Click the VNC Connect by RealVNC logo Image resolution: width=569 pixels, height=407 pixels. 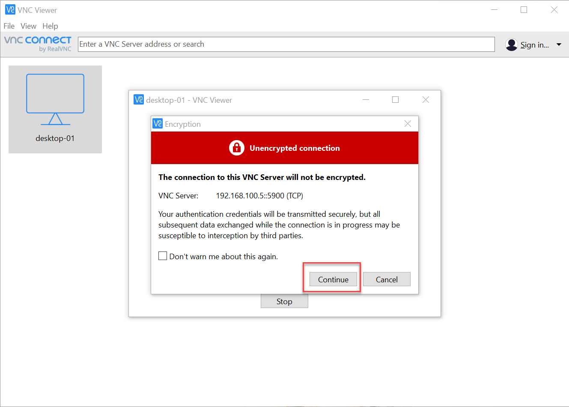coord(38,44)
